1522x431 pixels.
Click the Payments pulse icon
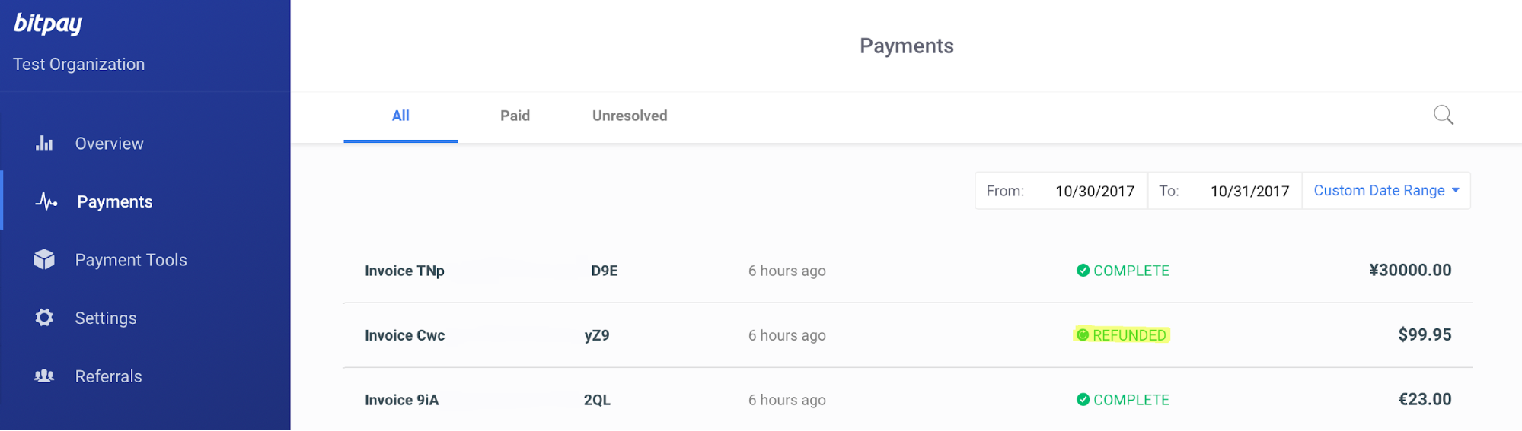46,201
